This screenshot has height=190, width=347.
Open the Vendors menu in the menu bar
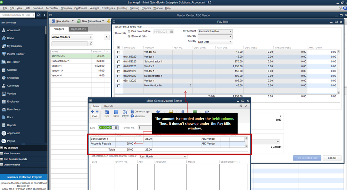(x=94, y=8)
